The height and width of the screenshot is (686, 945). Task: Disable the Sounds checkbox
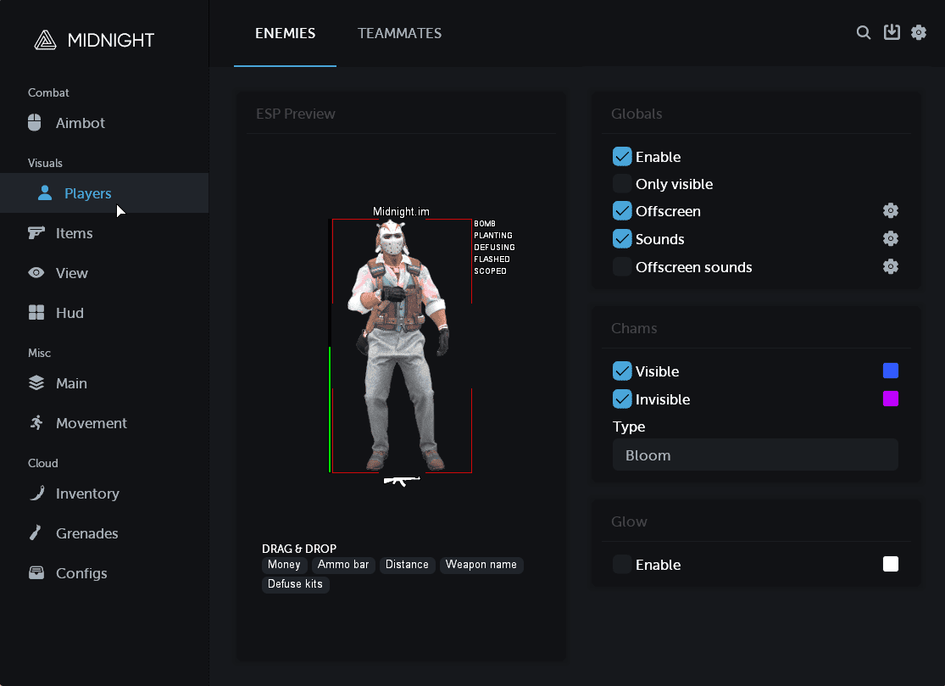click(x=622, y=239)
